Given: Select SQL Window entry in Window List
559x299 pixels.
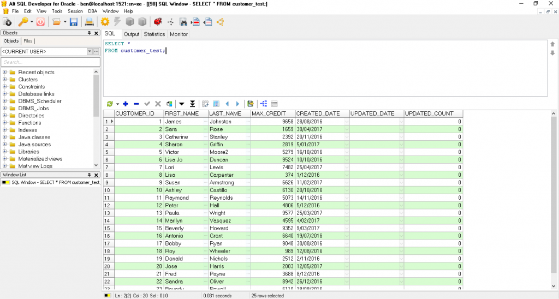Looking at the screenshot, I should click(x=55, y=182).
